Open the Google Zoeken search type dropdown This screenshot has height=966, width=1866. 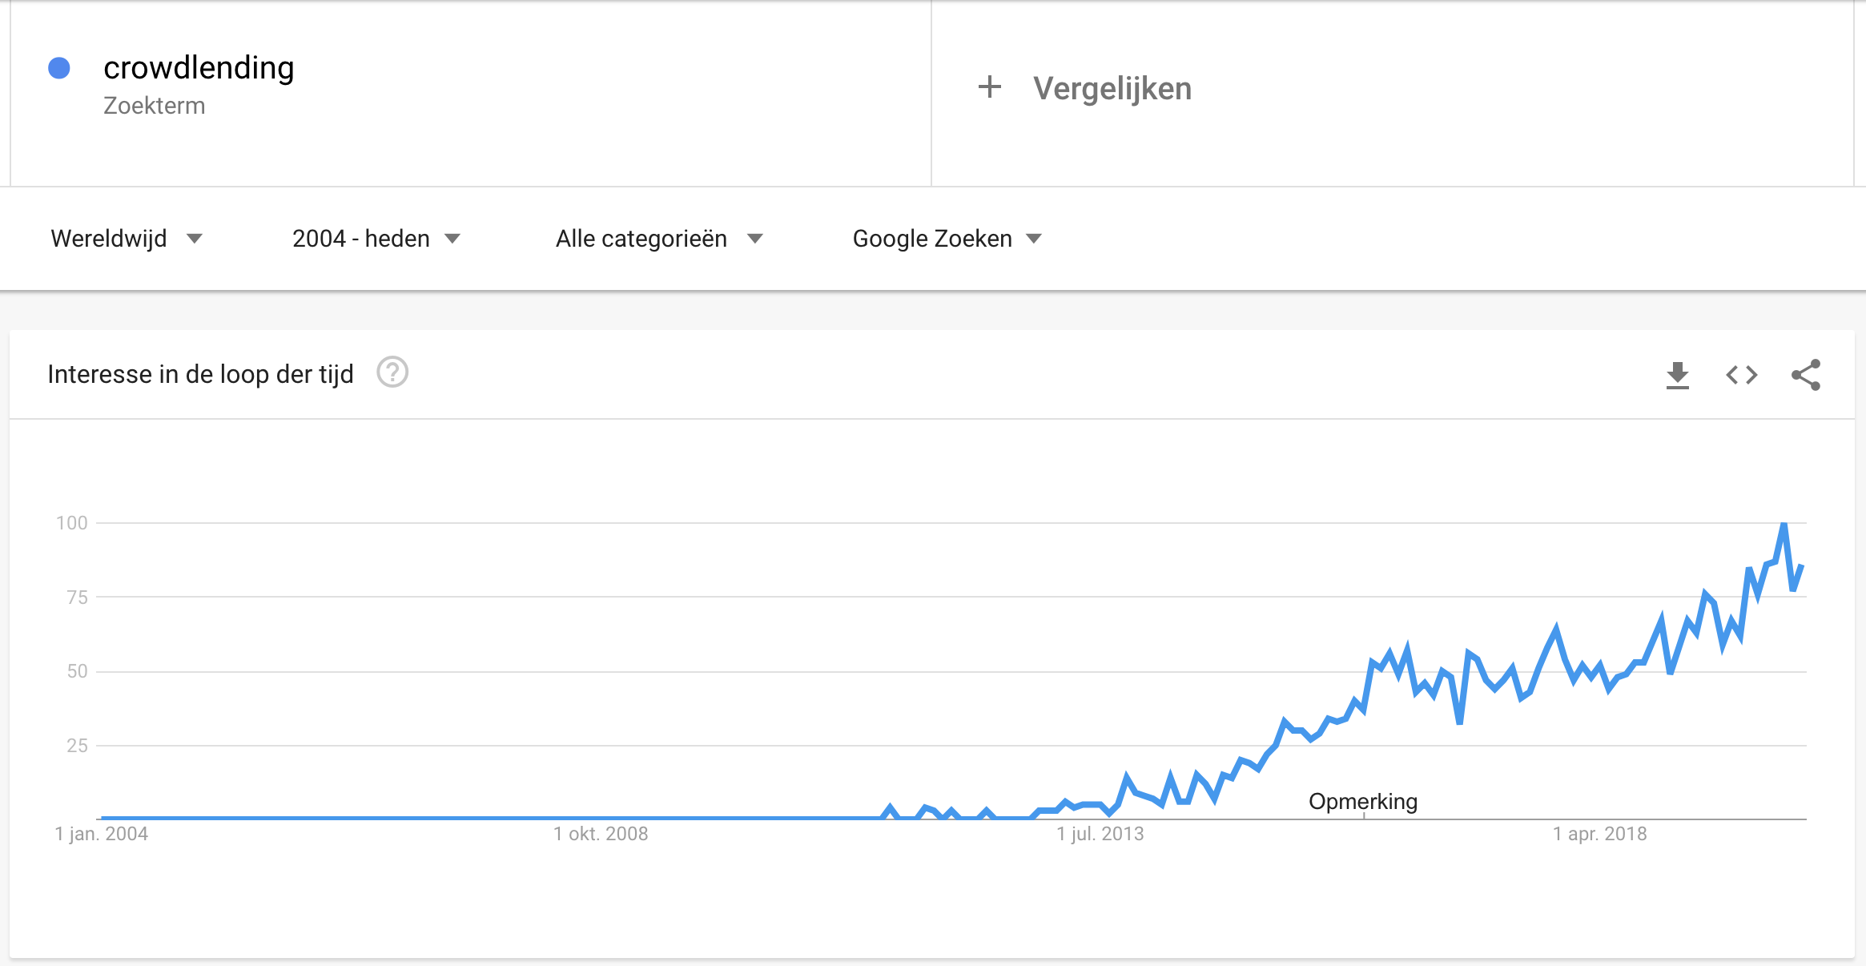click(947, 239)
